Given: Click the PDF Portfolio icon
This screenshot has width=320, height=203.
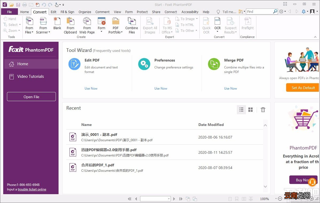Looking at the screenshot, I should point(115,21).
